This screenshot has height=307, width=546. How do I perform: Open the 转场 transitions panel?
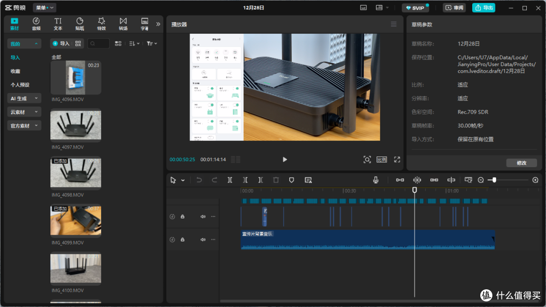click(123, 24)
